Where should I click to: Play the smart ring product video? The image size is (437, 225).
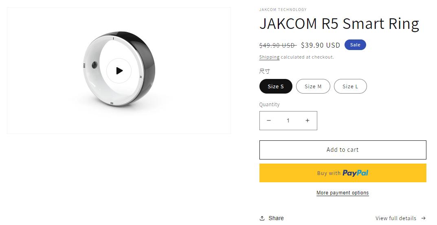pyautogui.click(x=119, y=71)
